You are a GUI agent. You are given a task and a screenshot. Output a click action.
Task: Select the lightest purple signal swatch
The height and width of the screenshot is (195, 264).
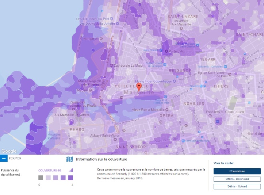point(48,178)
